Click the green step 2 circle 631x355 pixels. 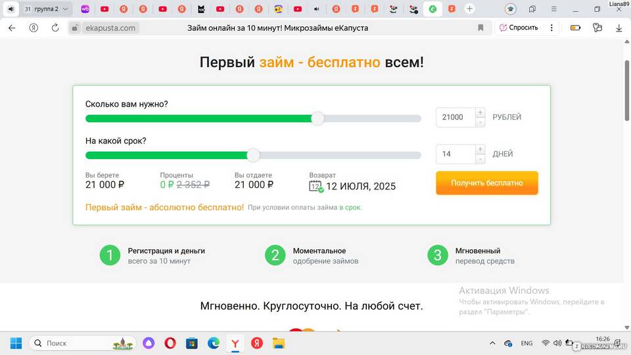[x=275, y=255]
